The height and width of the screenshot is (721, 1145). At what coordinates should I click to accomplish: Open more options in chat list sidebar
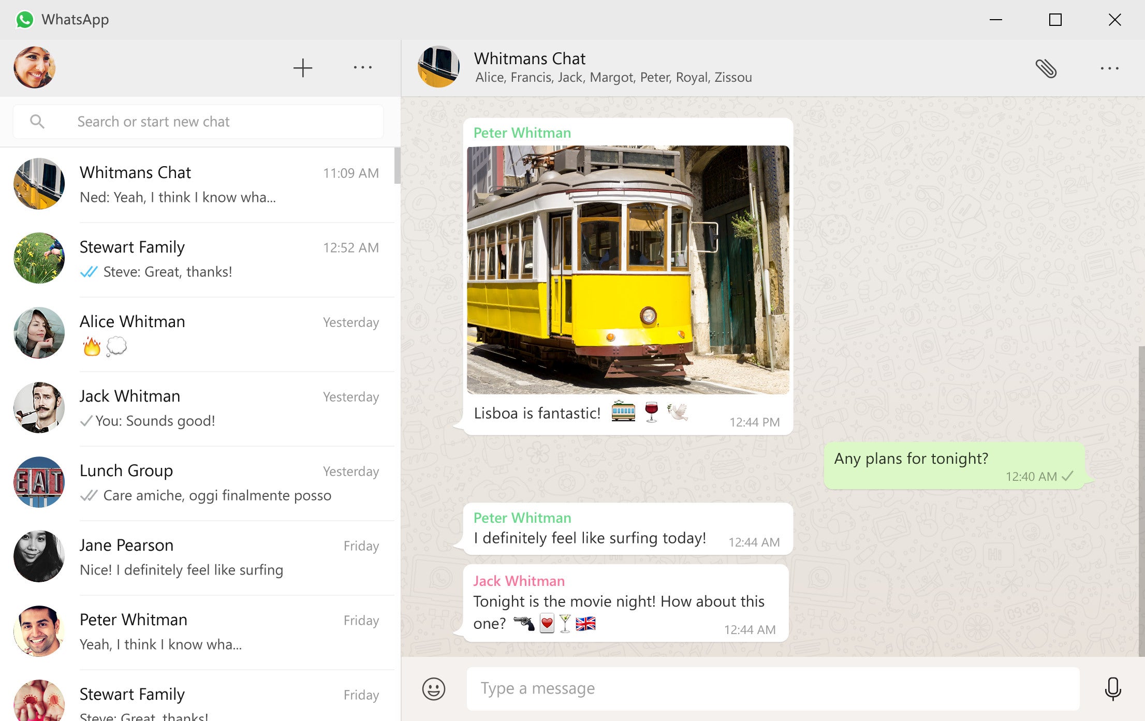tap(362, 67)
